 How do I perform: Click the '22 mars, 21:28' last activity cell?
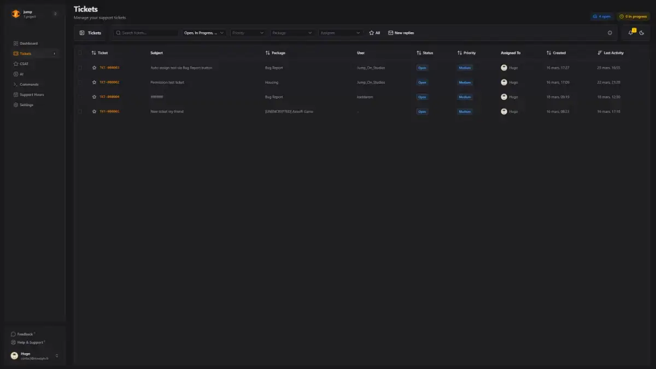[608, 82]
